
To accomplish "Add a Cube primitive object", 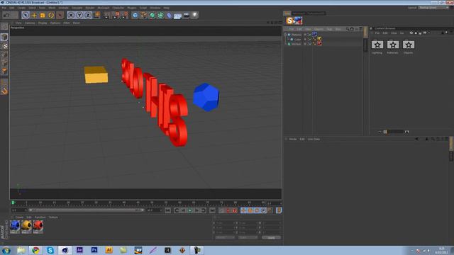I will (135, 15).
